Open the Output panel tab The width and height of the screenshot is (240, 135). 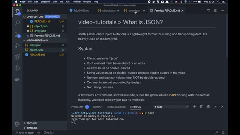coord(98,107)
